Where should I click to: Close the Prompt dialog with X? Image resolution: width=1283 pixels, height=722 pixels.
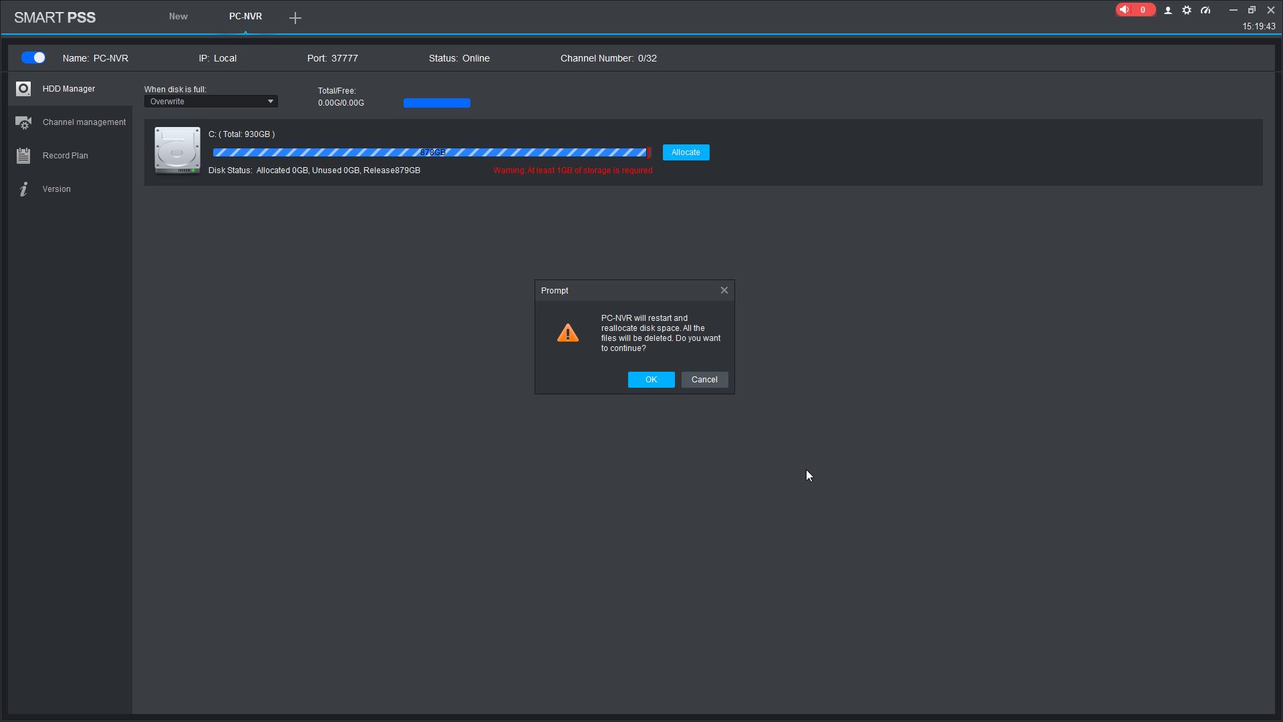coord(724,290)
